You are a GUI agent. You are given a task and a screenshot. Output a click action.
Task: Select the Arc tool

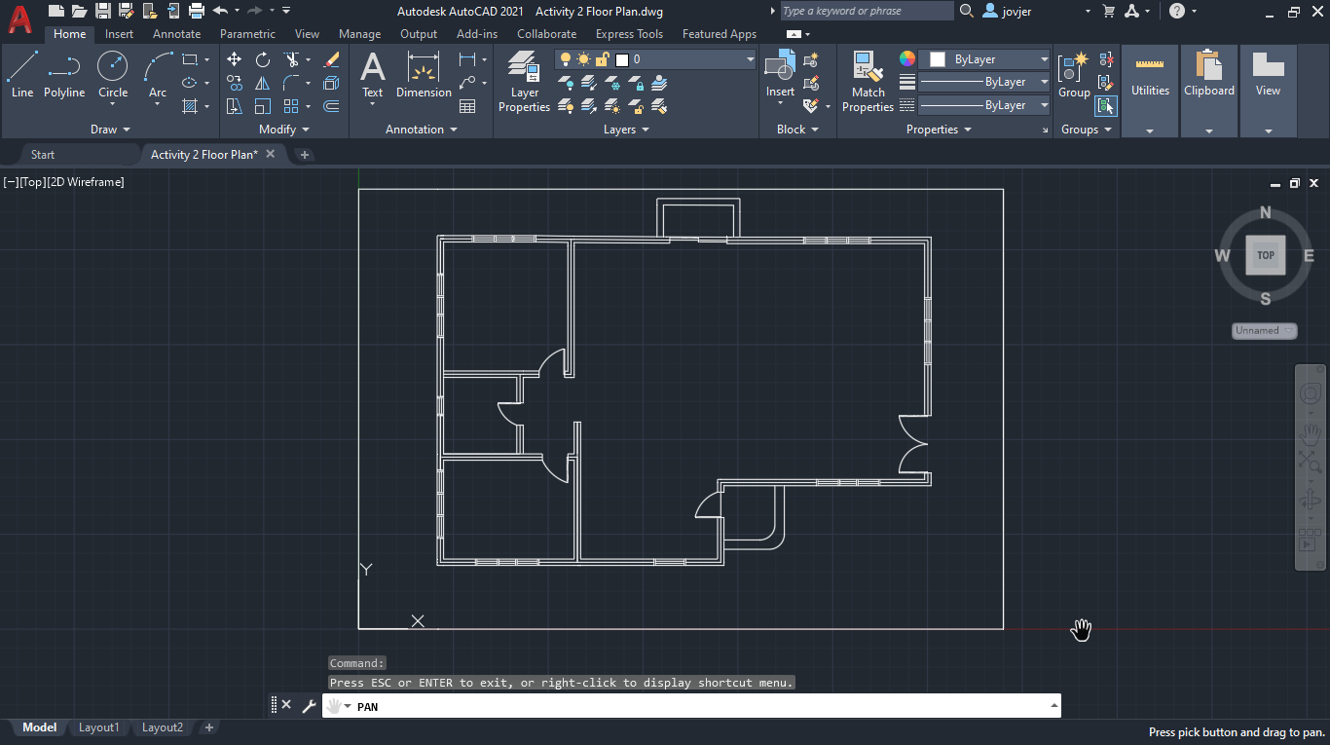[x=158, y=76]
